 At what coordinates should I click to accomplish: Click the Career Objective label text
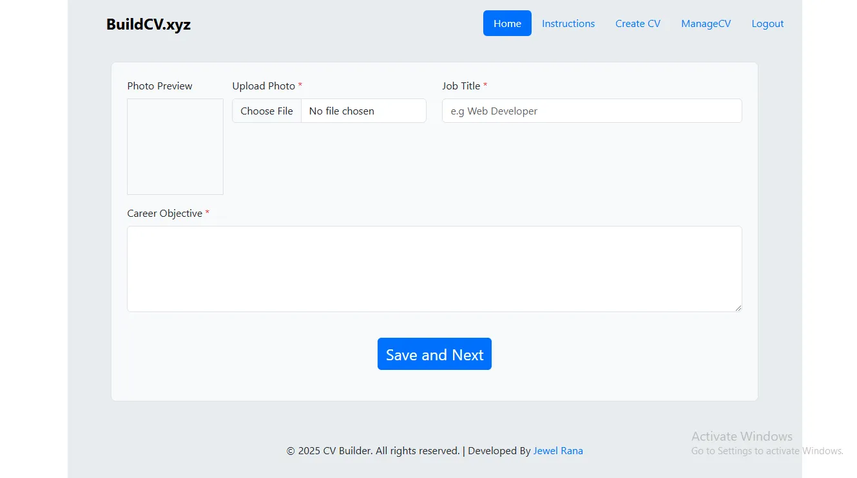click(165, 214)
